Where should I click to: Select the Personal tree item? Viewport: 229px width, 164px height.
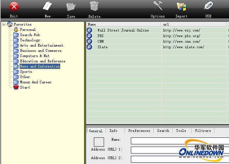(x=28, y=30)
